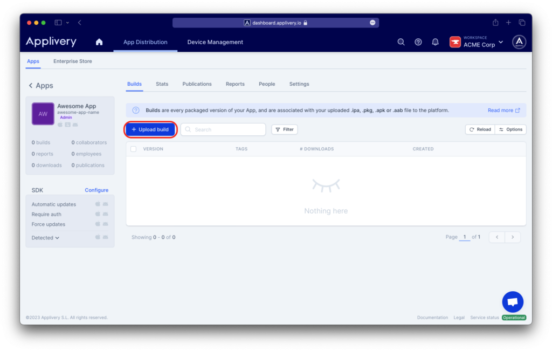Click the ACME Corp workspace logo
The width and height of the screenshot is (552, 351).
click(455, 42)
